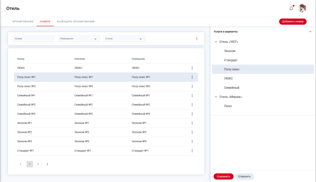Switch to the Бронирования tab
Screen dimensions: 316x182
click(x=23, y=21)
